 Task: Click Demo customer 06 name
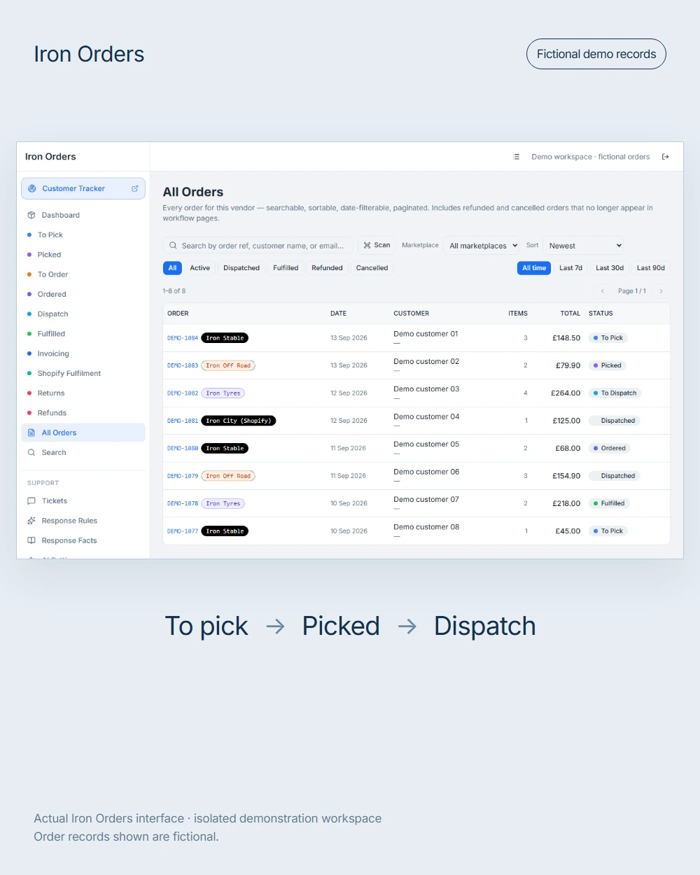click(x=426, y=472)
